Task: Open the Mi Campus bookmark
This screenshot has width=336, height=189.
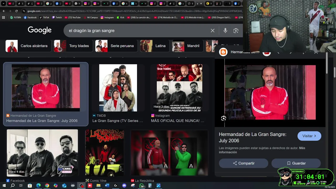Action: (91, 18)
